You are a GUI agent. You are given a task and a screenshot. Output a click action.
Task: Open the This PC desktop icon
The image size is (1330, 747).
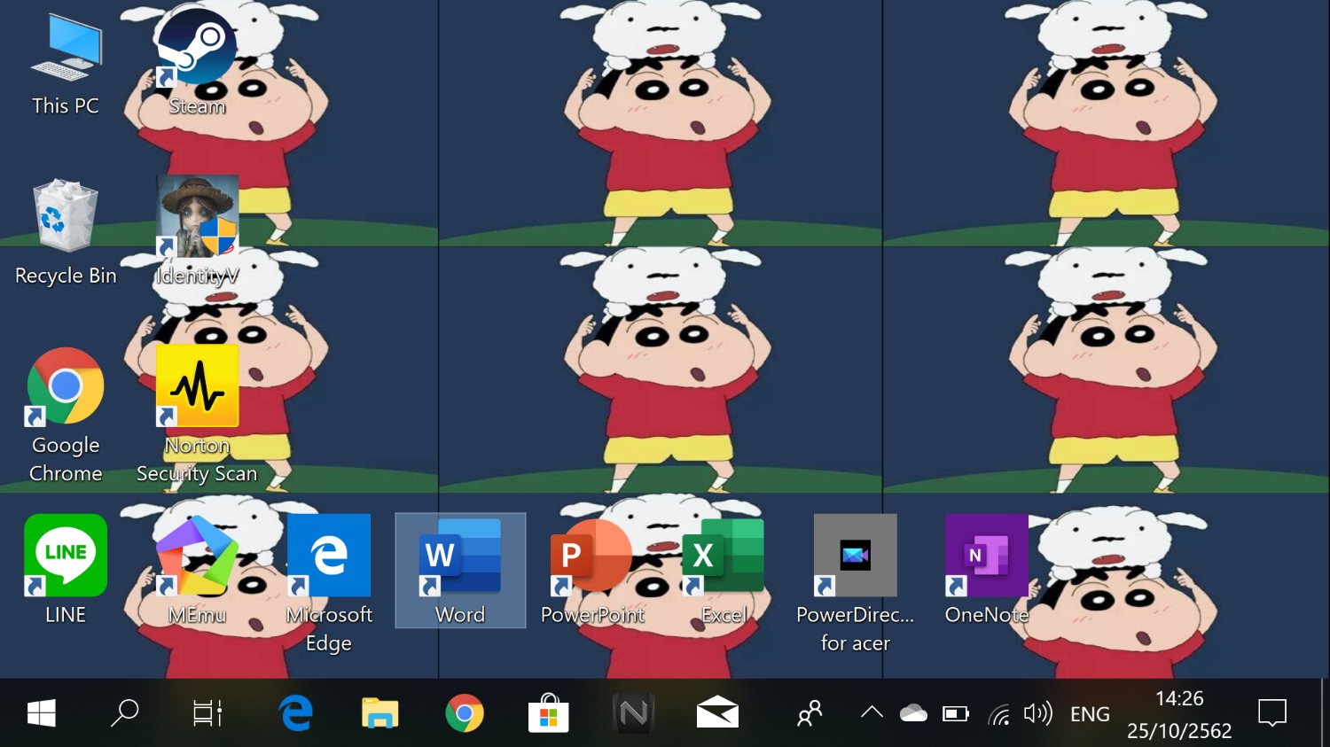66,64
